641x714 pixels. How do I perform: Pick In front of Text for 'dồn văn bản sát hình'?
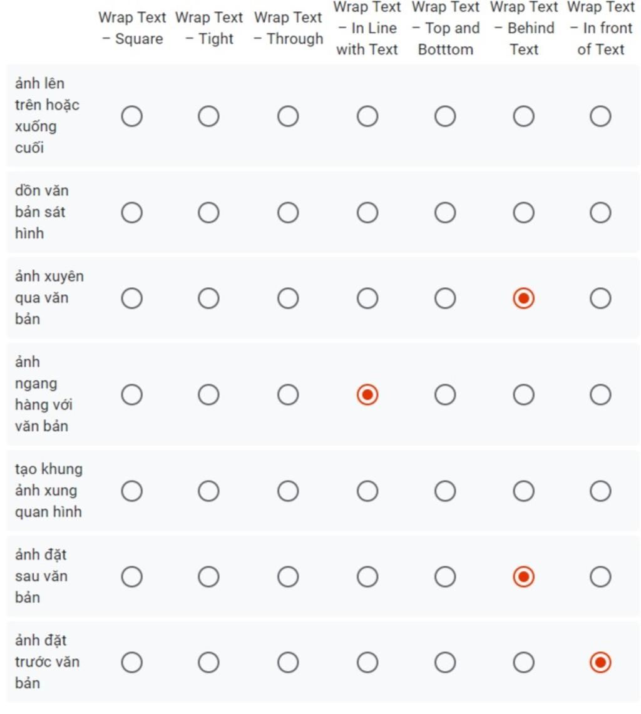coord(600,213)
